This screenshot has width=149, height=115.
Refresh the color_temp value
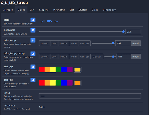(33, 40)
